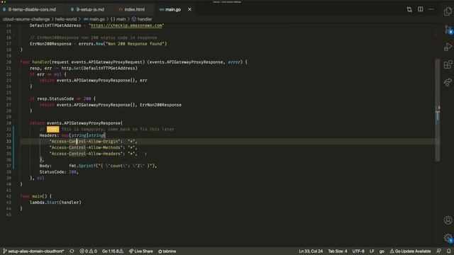
Task: Open tabnine status bar item
Action: tap(167, 251)
